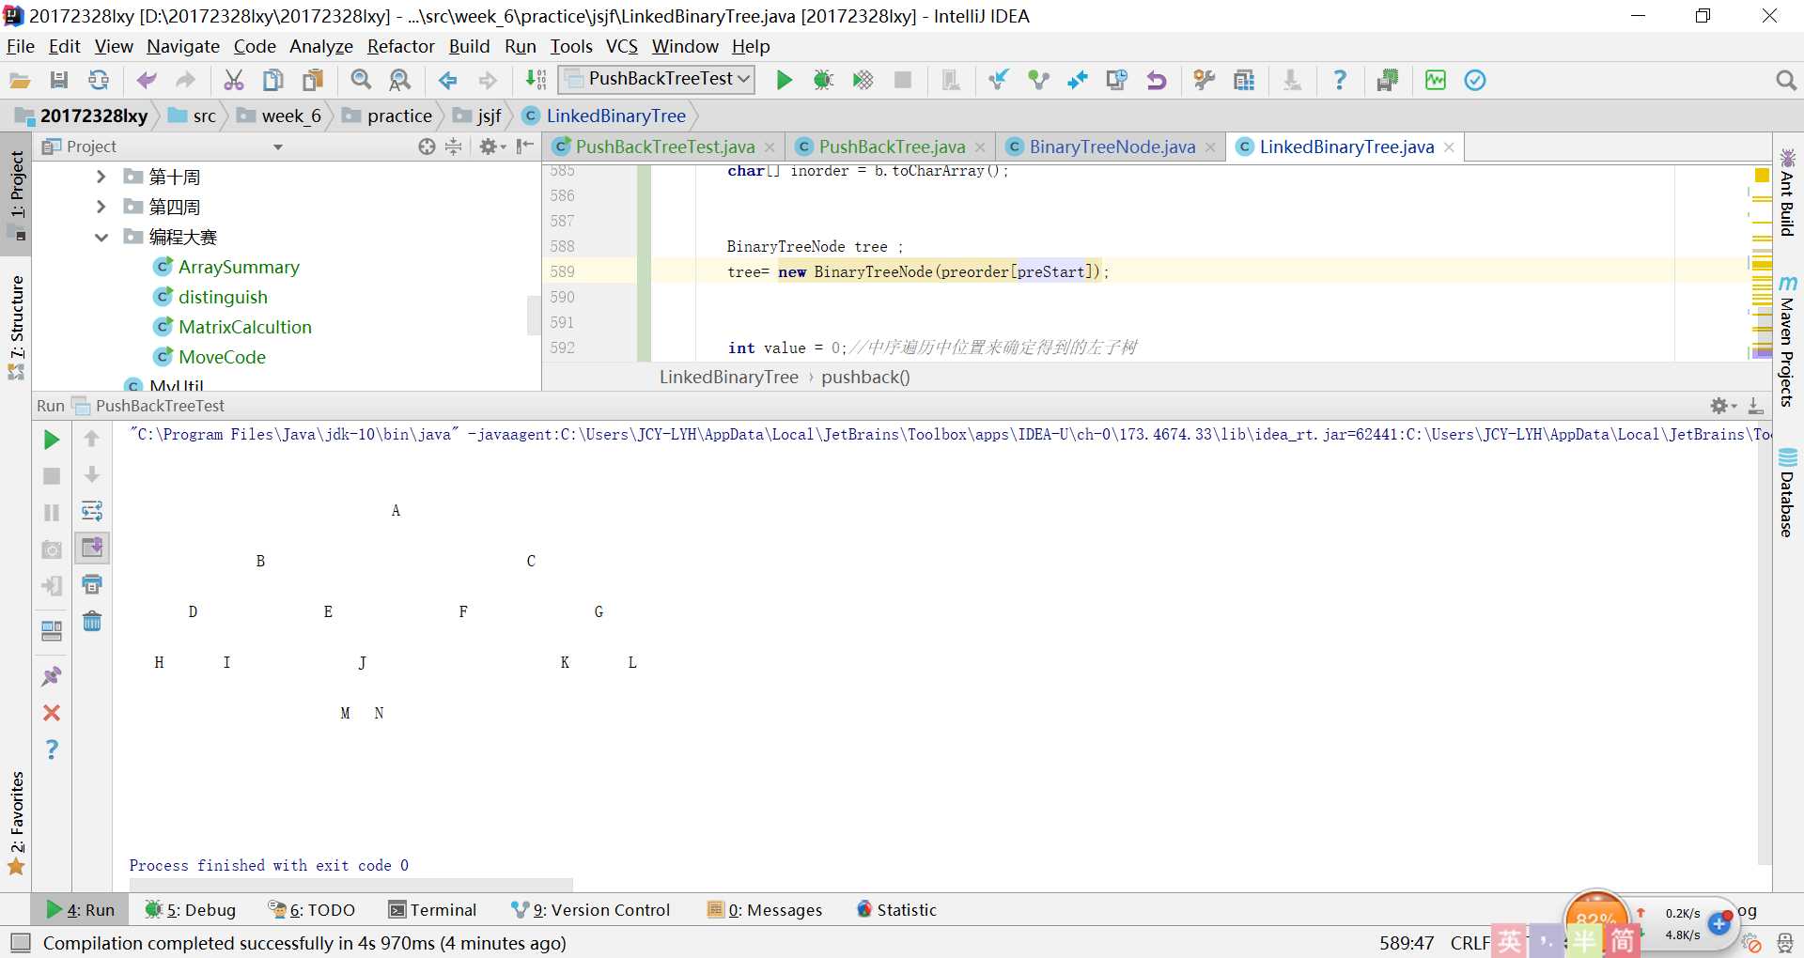The image size is (1804, 958).
Task: Collapse the 编程大赛 folder
Action: point(101,237)
